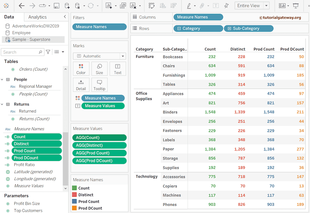Sort Sub-Categories ascending from the toolbar

pos(163,6)
